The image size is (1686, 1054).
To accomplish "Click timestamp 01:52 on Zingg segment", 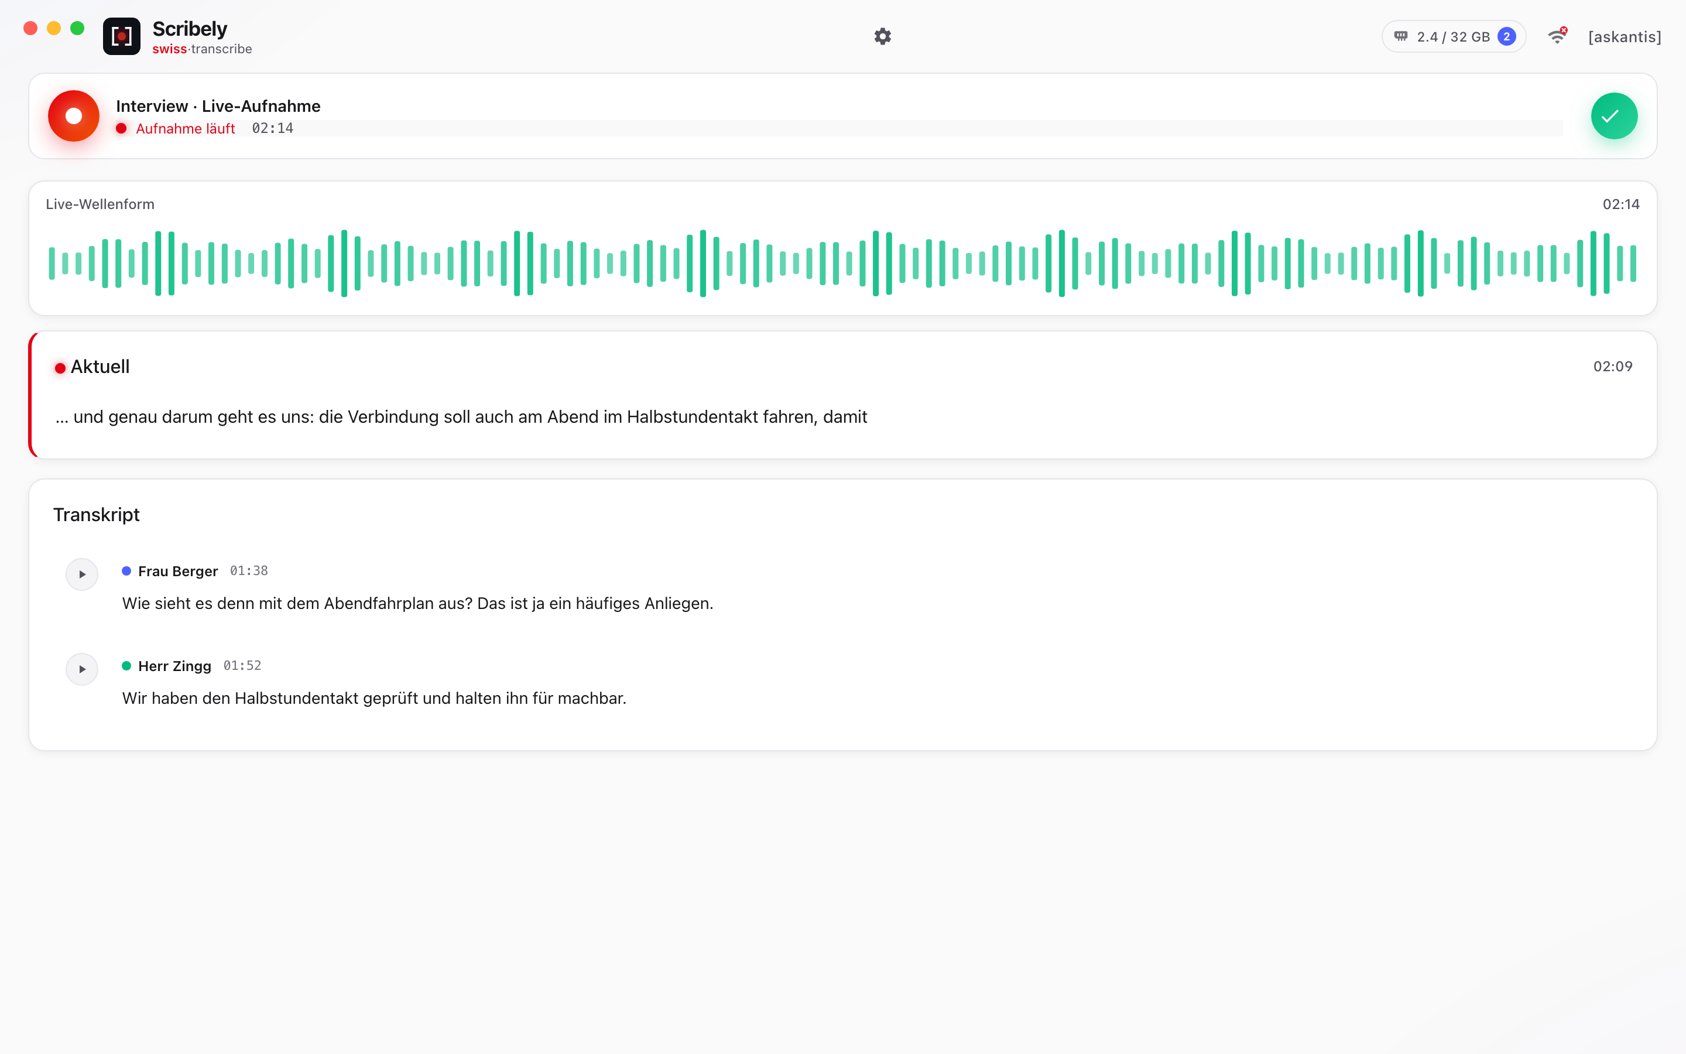I will point(242,666).
